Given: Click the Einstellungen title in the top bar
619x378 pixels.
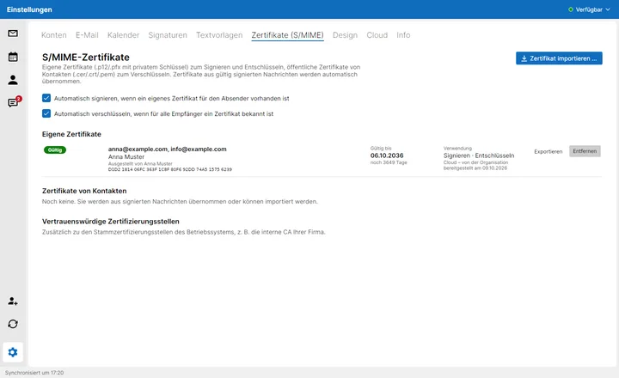Looking at the screenshot, I should (x=29, y=9).
